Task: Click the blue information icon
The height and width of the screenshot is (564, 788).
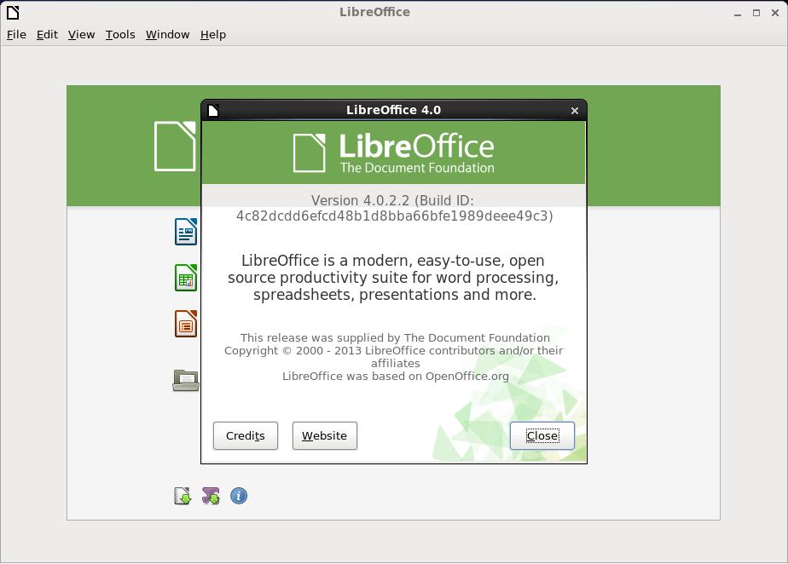Action: click(x=239, y=496)
